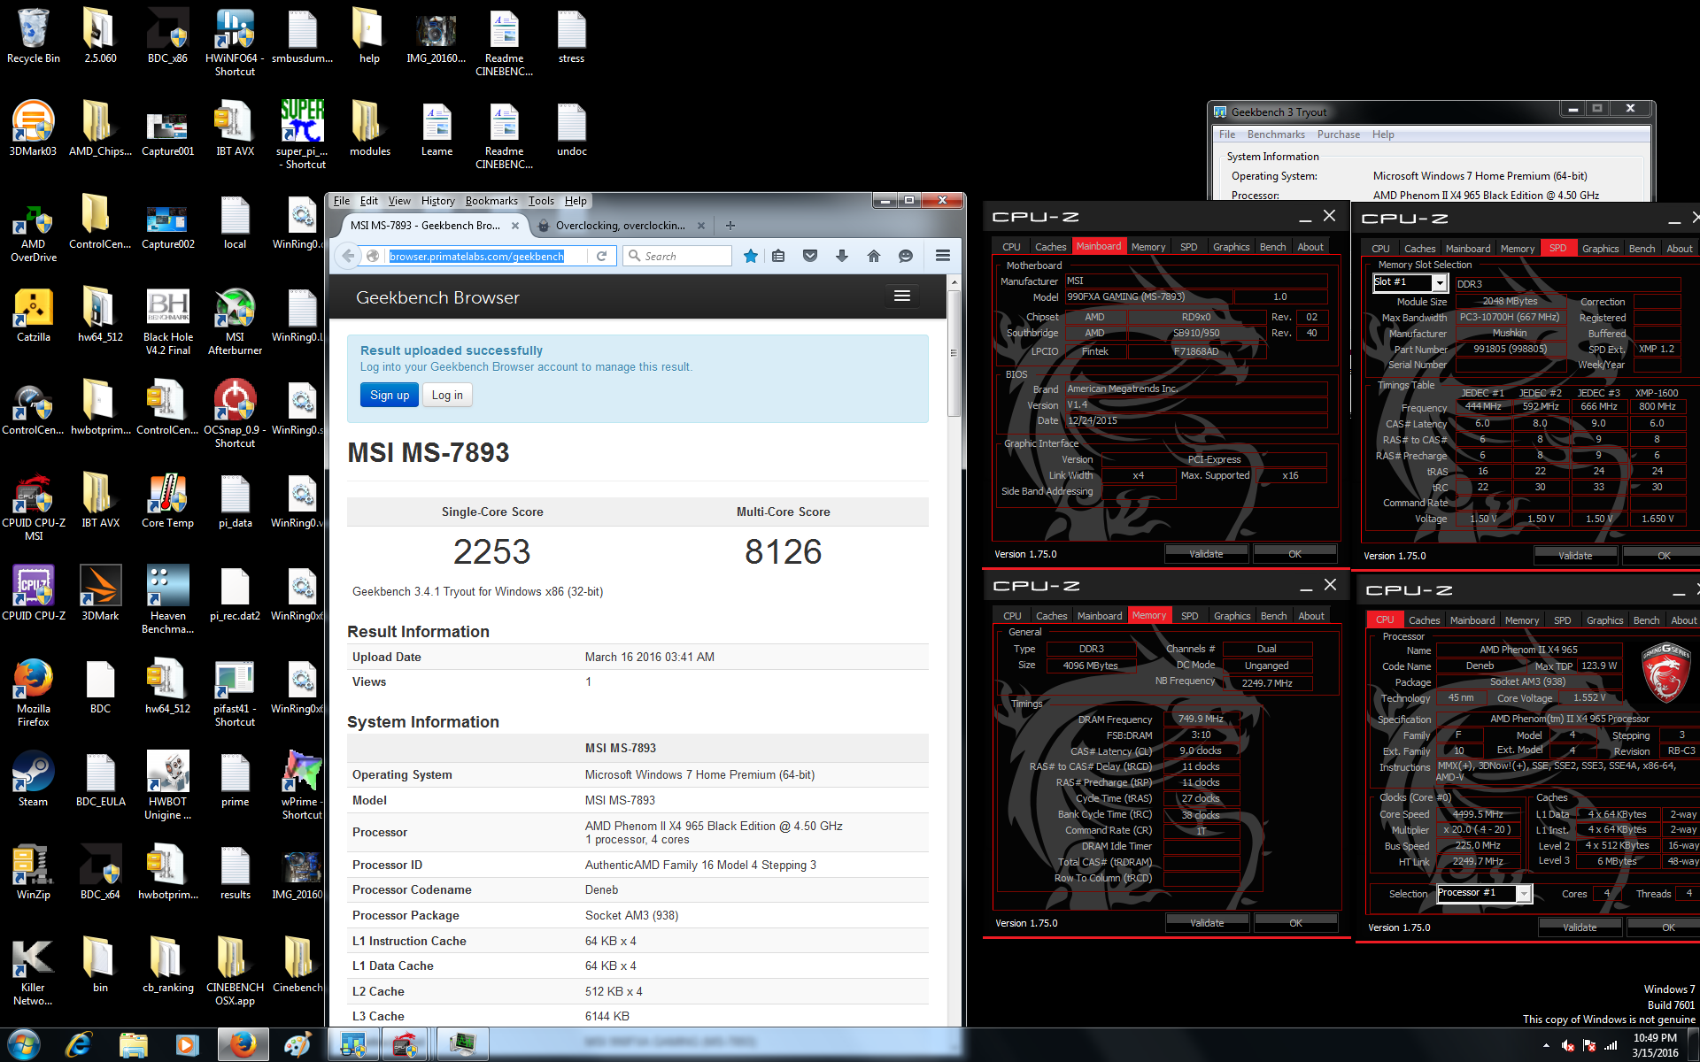Screen dimensions: 1700x1062
Task: Open the 3DMark03 desktop icon
Action: (x=34, y=128)
